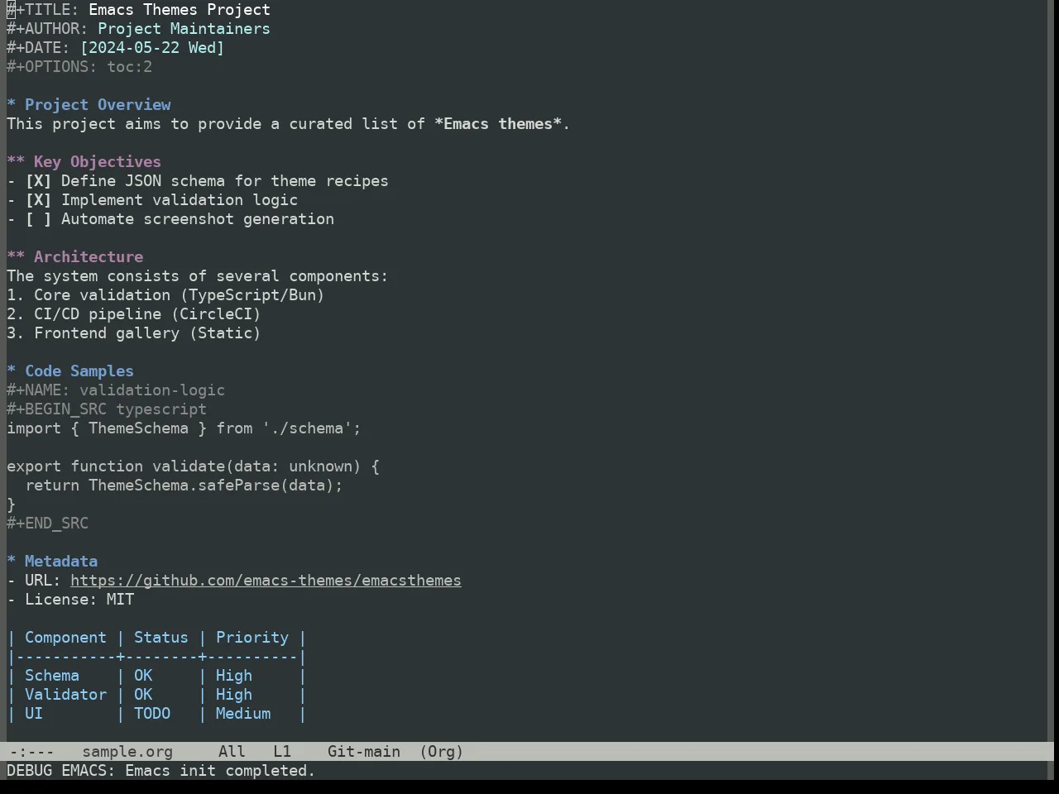Click the 'High' priority in Validator row
This screenshot has height=794, width=1059.
234,695
